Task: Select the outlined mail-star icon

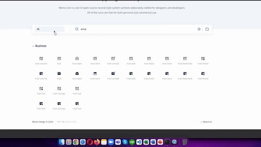Action: 77,89
